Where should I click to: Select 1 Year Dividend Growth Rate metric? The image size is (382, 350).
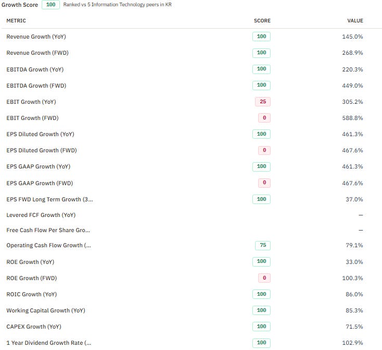(49, 343)
